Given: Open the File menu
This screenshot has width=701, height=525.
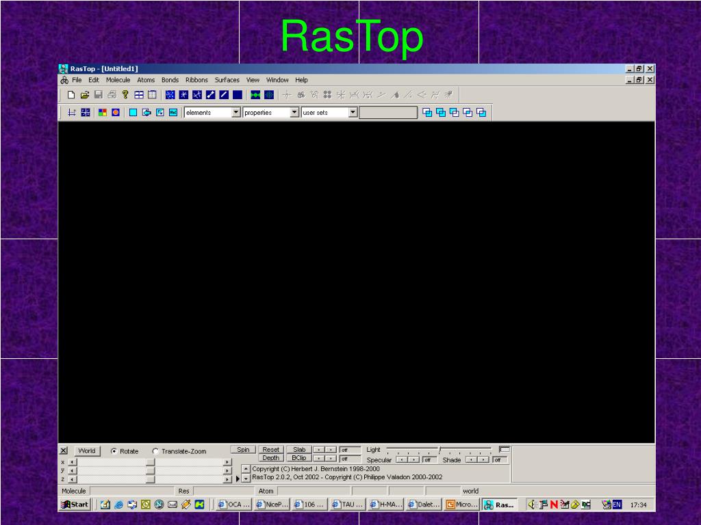Looking at the screenshot, I should (x=77, y=80).
